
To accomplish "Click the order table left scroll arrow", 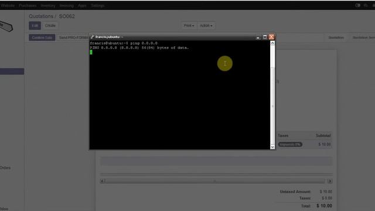I will [x=103, y=181].
